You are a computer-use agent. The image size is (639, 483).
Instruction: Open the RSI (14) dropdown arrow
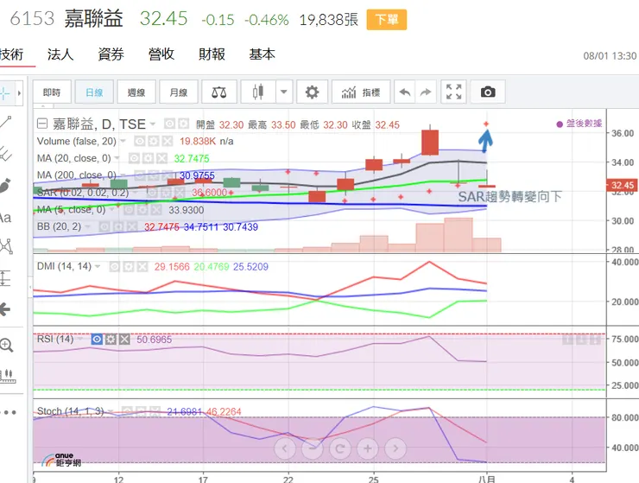(x=79, y=339)
